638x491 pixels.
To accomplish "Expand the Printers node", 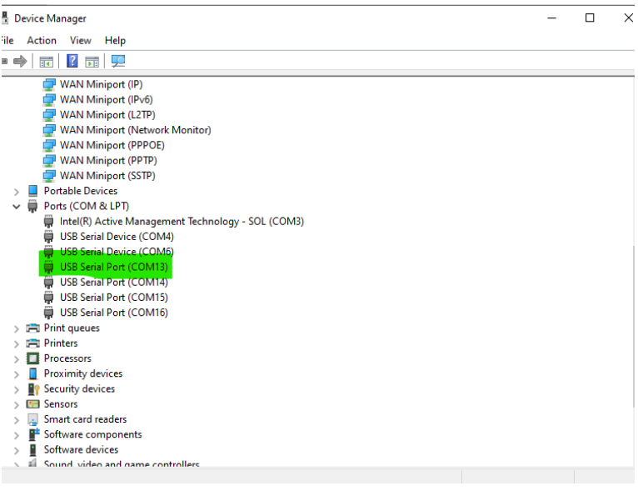I will (17, 344).
